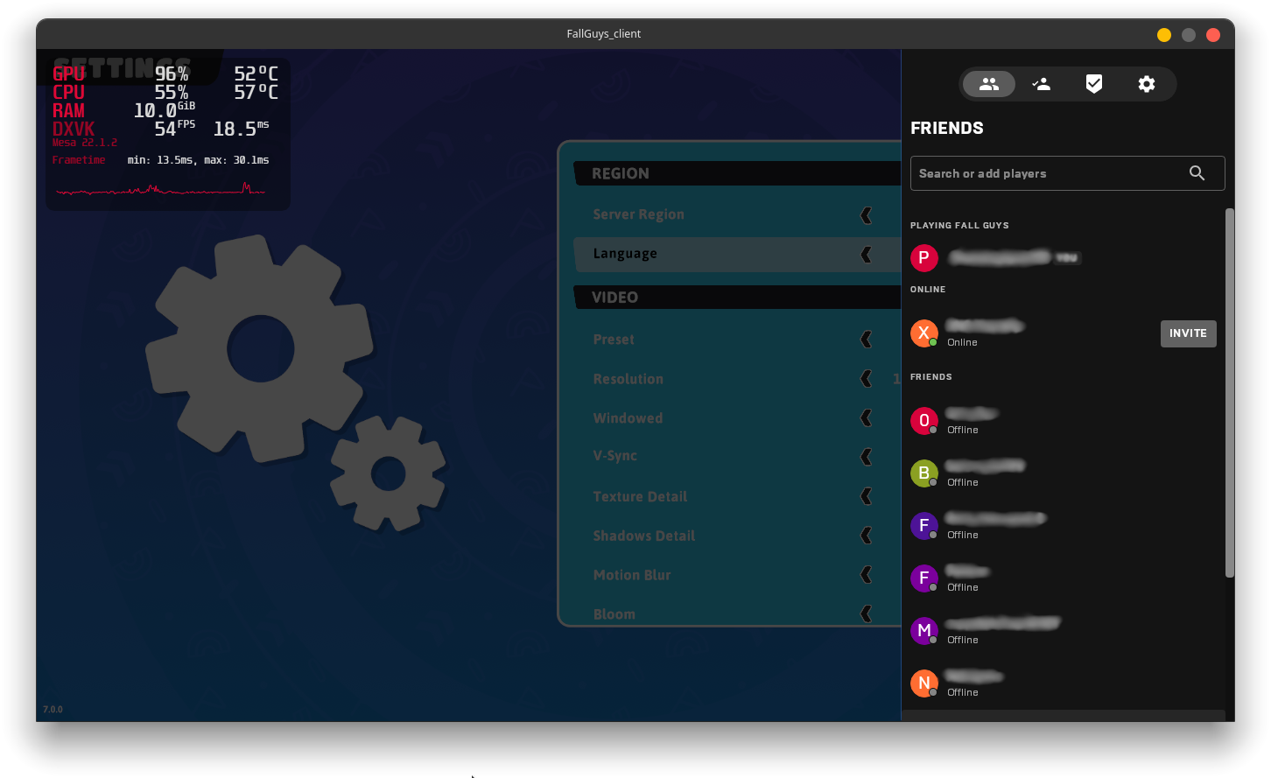Click the PLAYING FALL GUYS section label
Image resolution: width=1271 pixels, height=778 pixels.
[959, 226]
